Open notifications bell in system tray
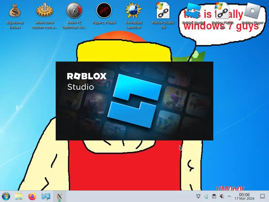 click(x=198, y=196)
